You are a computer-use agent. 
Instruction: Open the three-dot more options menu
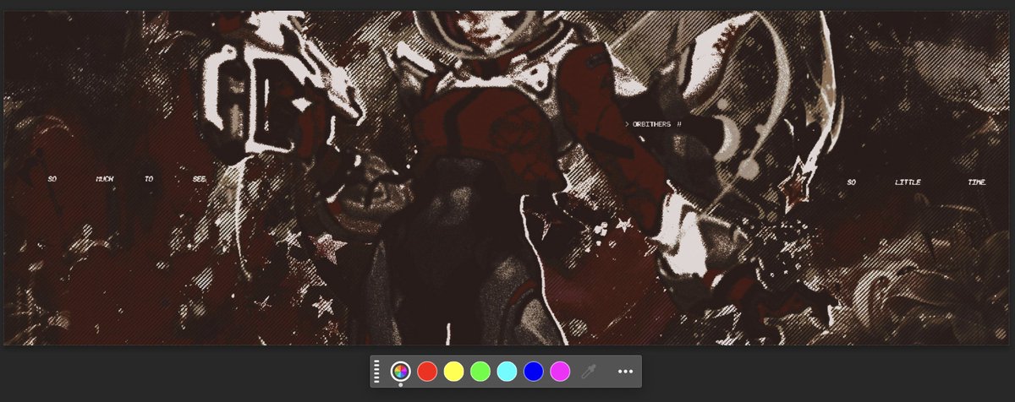625,371
